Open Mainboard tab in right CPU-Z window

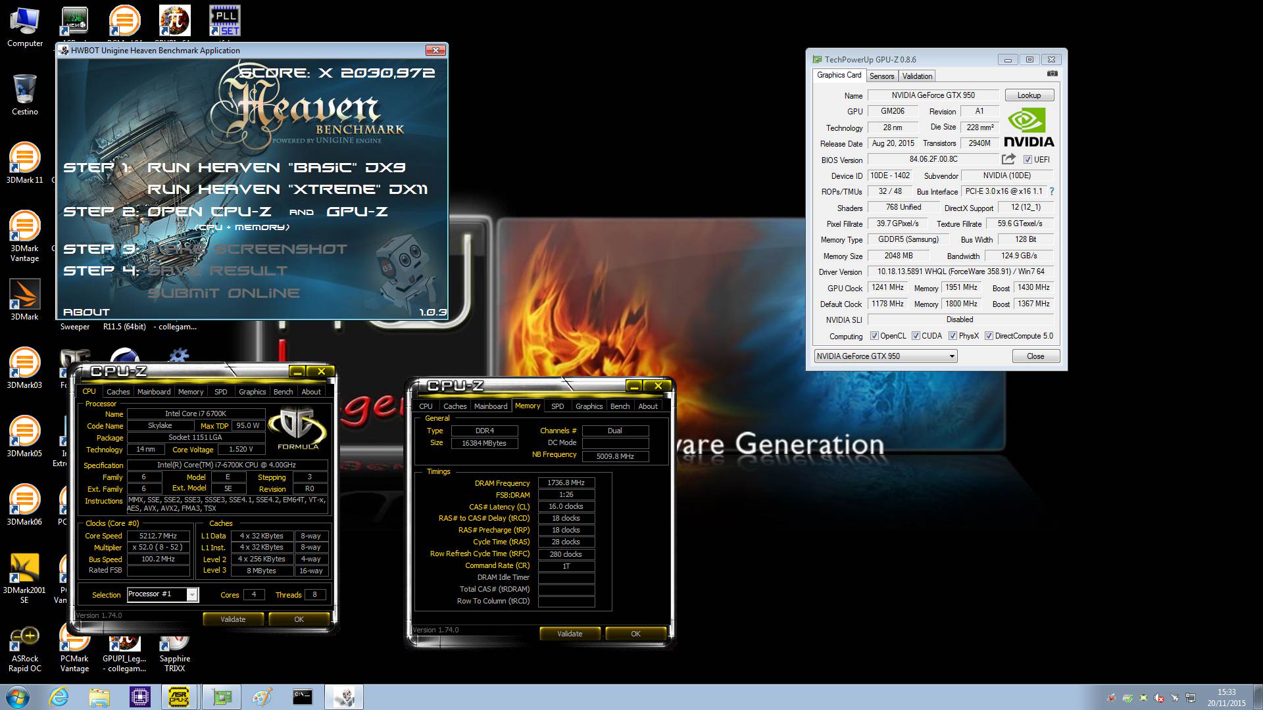491,406
